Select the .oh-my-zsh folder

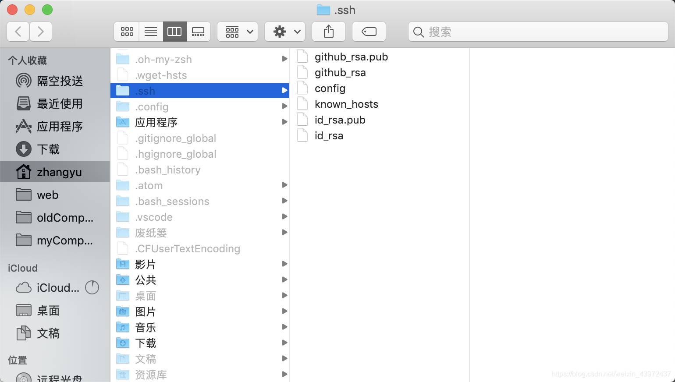pyautogui.click(x=200, y=59)
